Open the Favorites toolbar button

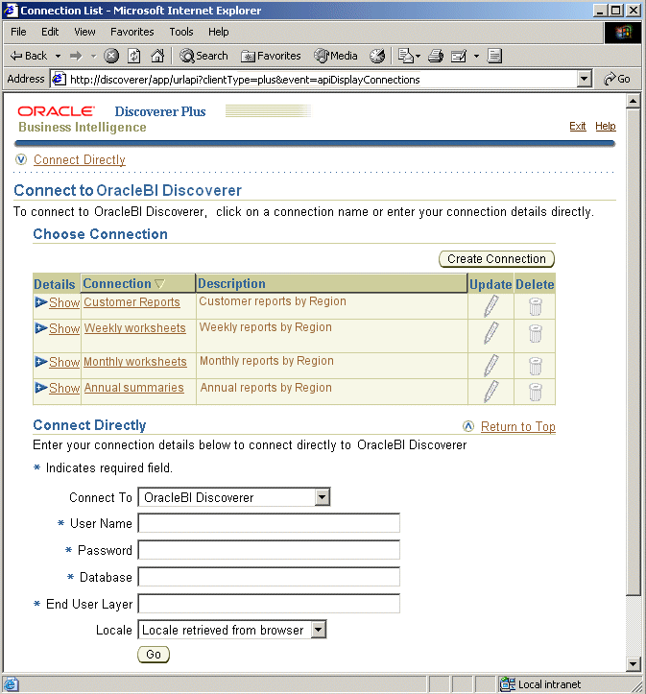(271, 56)
